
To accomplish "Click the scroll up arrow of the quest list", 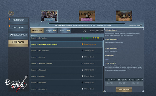I will (x=103, y=38).
